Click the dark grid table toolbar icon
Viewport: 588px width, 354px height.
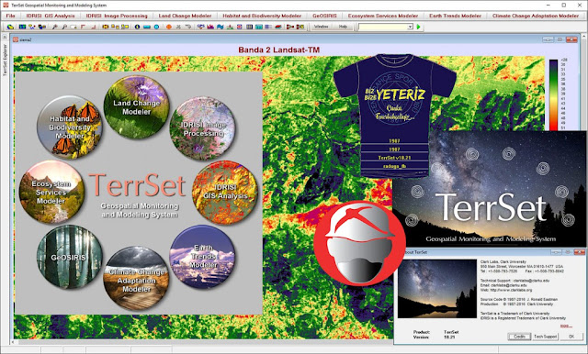[249, 27]
